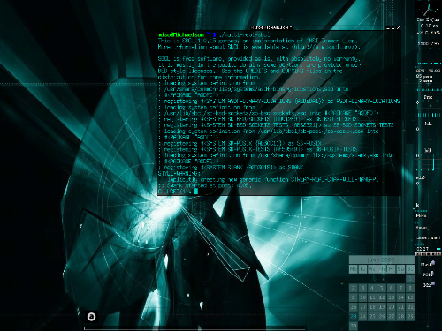442x331 pixels.
Task: Click the eth0 network monitor label
Action: coord(420,177)
